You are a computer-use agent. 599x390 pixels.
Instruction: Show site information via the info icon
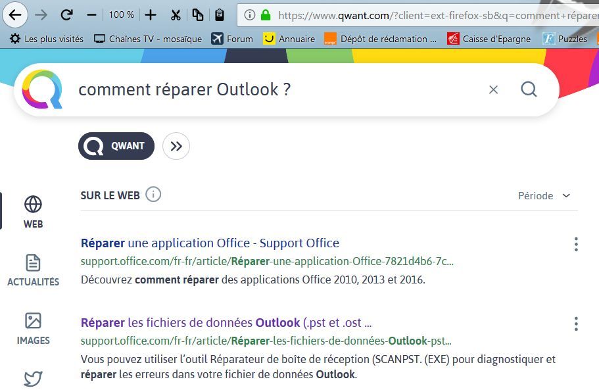point(249,15)
